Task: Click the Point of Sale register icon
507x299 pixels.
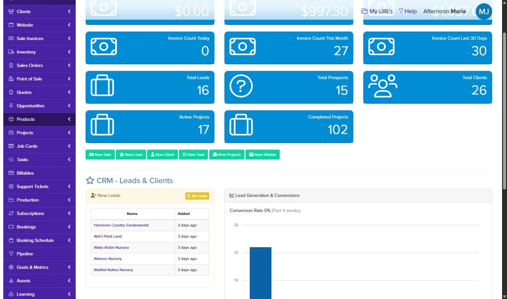Action: point(11,79)
